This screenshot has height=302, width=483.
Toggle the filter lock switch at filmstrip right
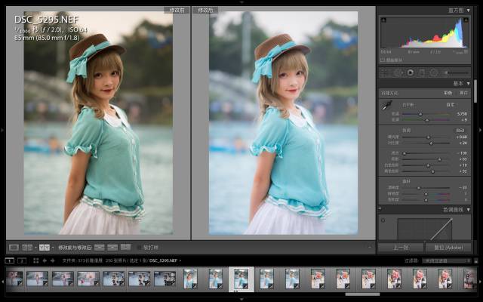(476, 260)
